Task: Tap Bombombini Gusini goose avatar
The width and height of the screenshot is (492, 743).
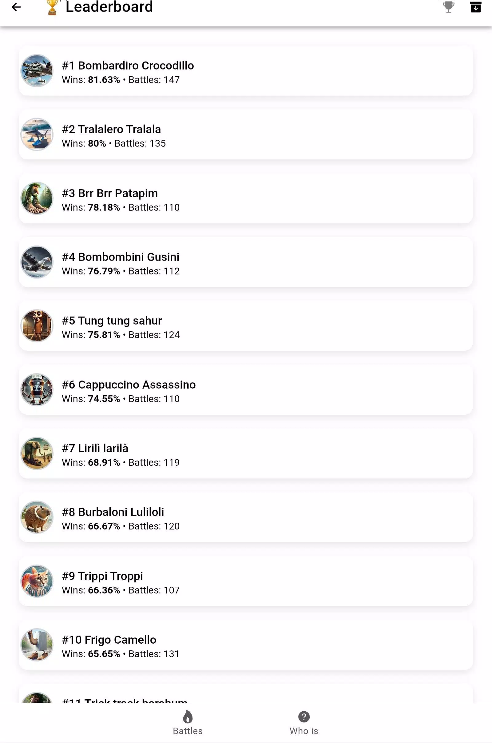Action: point(37,262)
